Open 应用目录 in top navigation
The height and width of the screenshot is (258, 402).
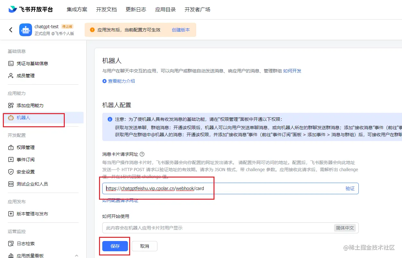[165, 9]
